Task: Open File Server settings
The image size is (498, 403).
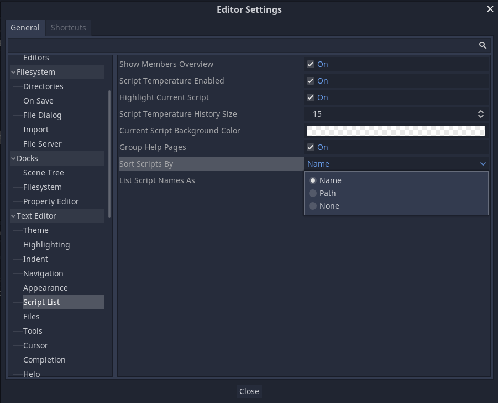Action: tap(42, 144)
